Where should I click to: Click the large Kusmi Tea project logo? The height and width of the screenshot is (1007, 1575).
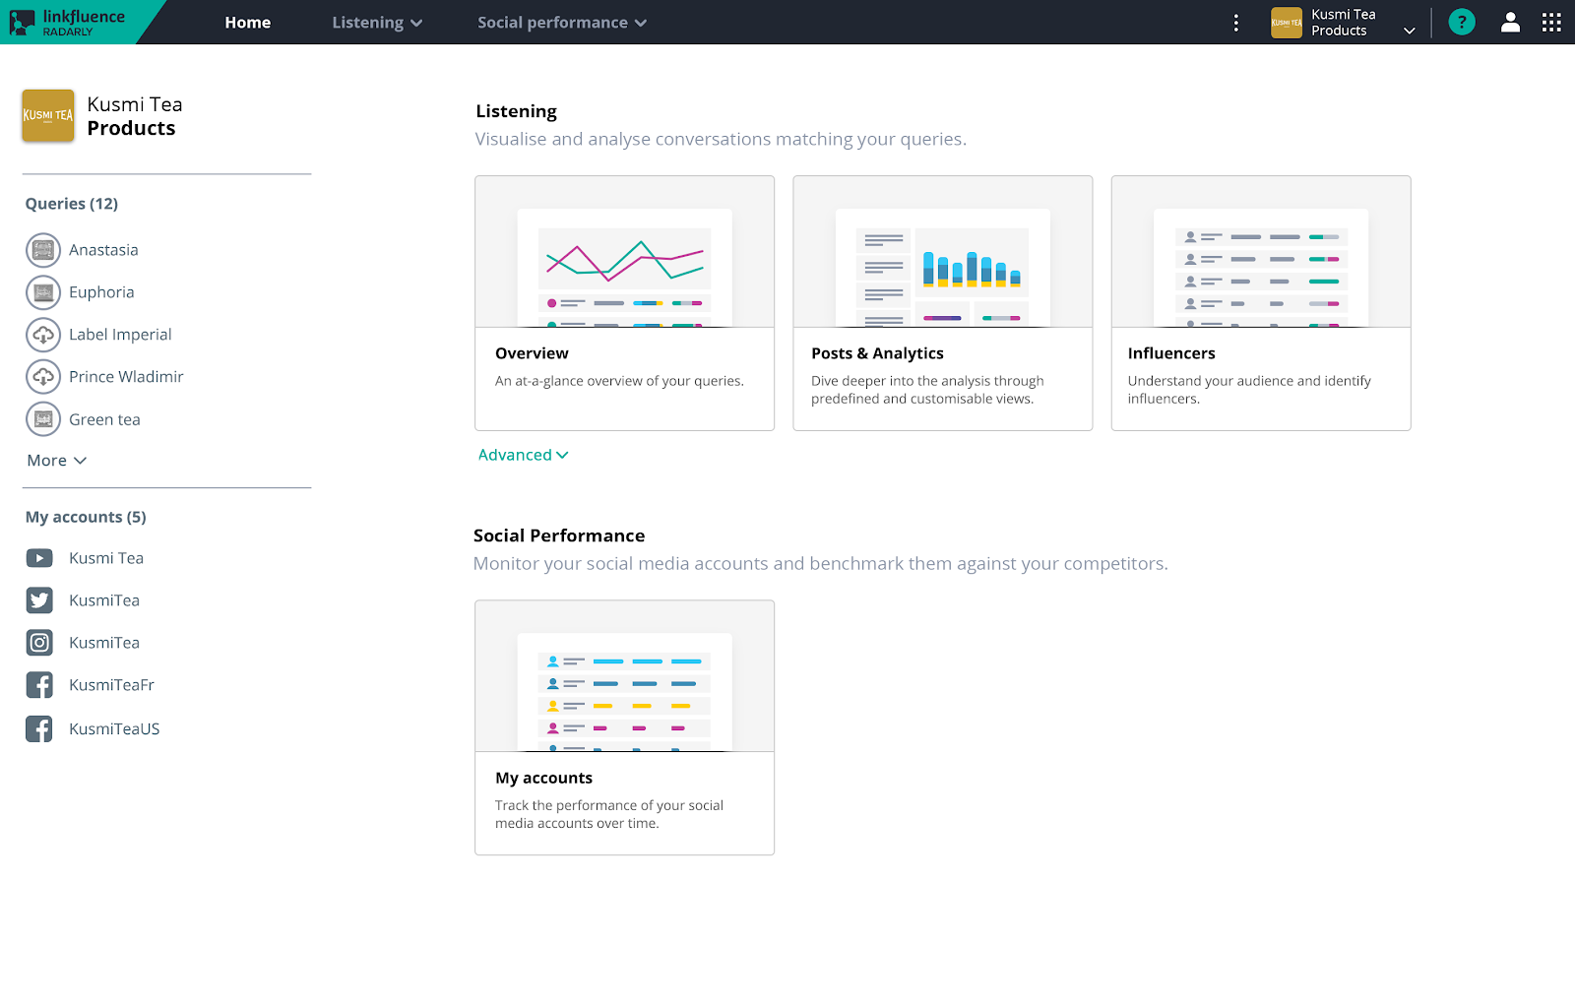(x=48, y=116)
